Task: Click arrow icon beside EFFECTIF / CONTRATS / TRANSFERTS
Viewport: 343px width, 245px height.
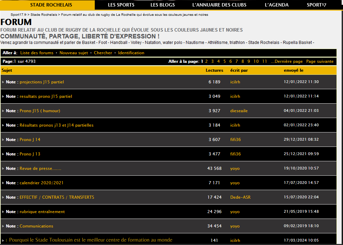Action: coord(3,198)
